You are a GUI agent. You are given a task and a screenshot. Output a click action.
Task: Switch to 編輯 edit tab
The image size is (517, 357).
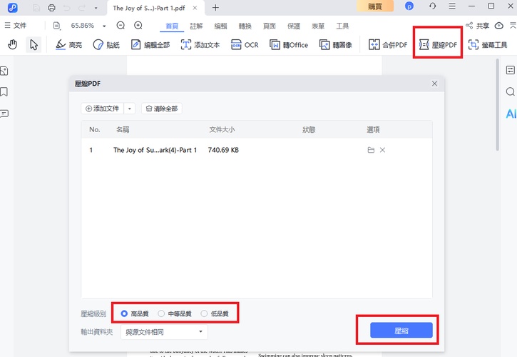coord(220,26)
